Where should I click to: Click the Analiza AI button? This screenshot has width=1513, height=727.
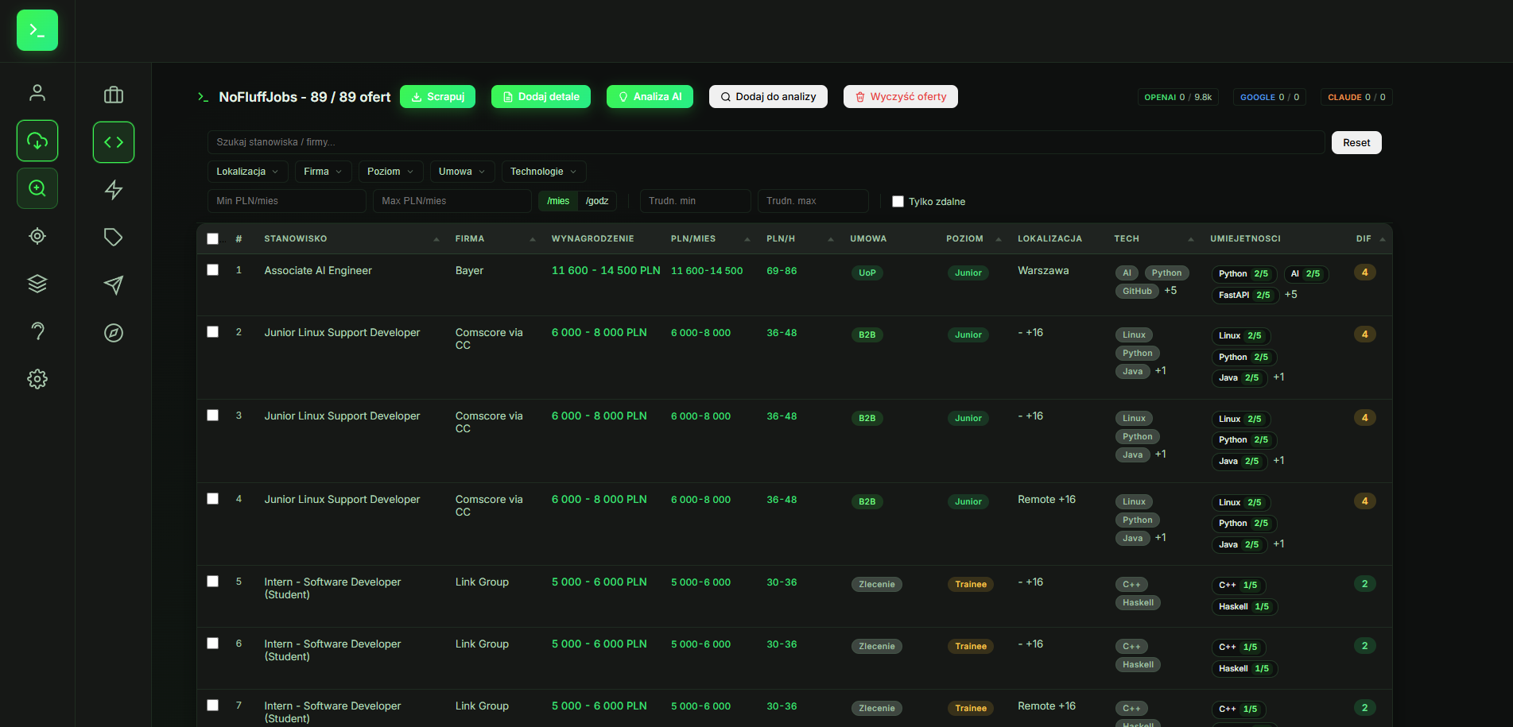(650, 96)
